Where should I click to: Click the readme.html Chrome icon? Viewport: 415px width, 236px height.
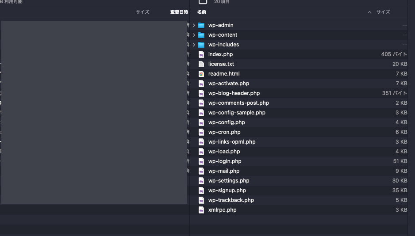pos(201,74)
